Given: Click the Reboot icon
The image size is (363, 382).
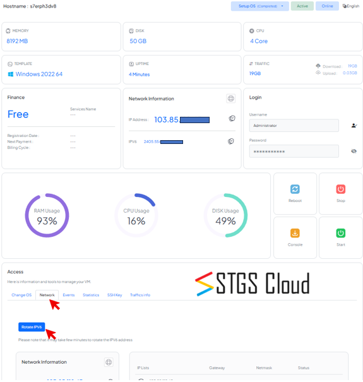Looking at the screenshot, I should tap(295, 189).
